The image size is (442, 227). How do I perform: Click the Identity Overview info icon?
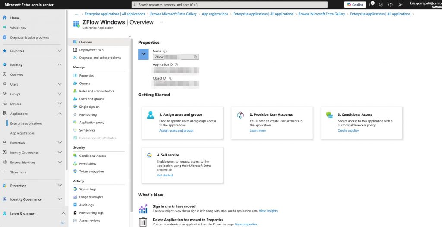coord(4,74)
